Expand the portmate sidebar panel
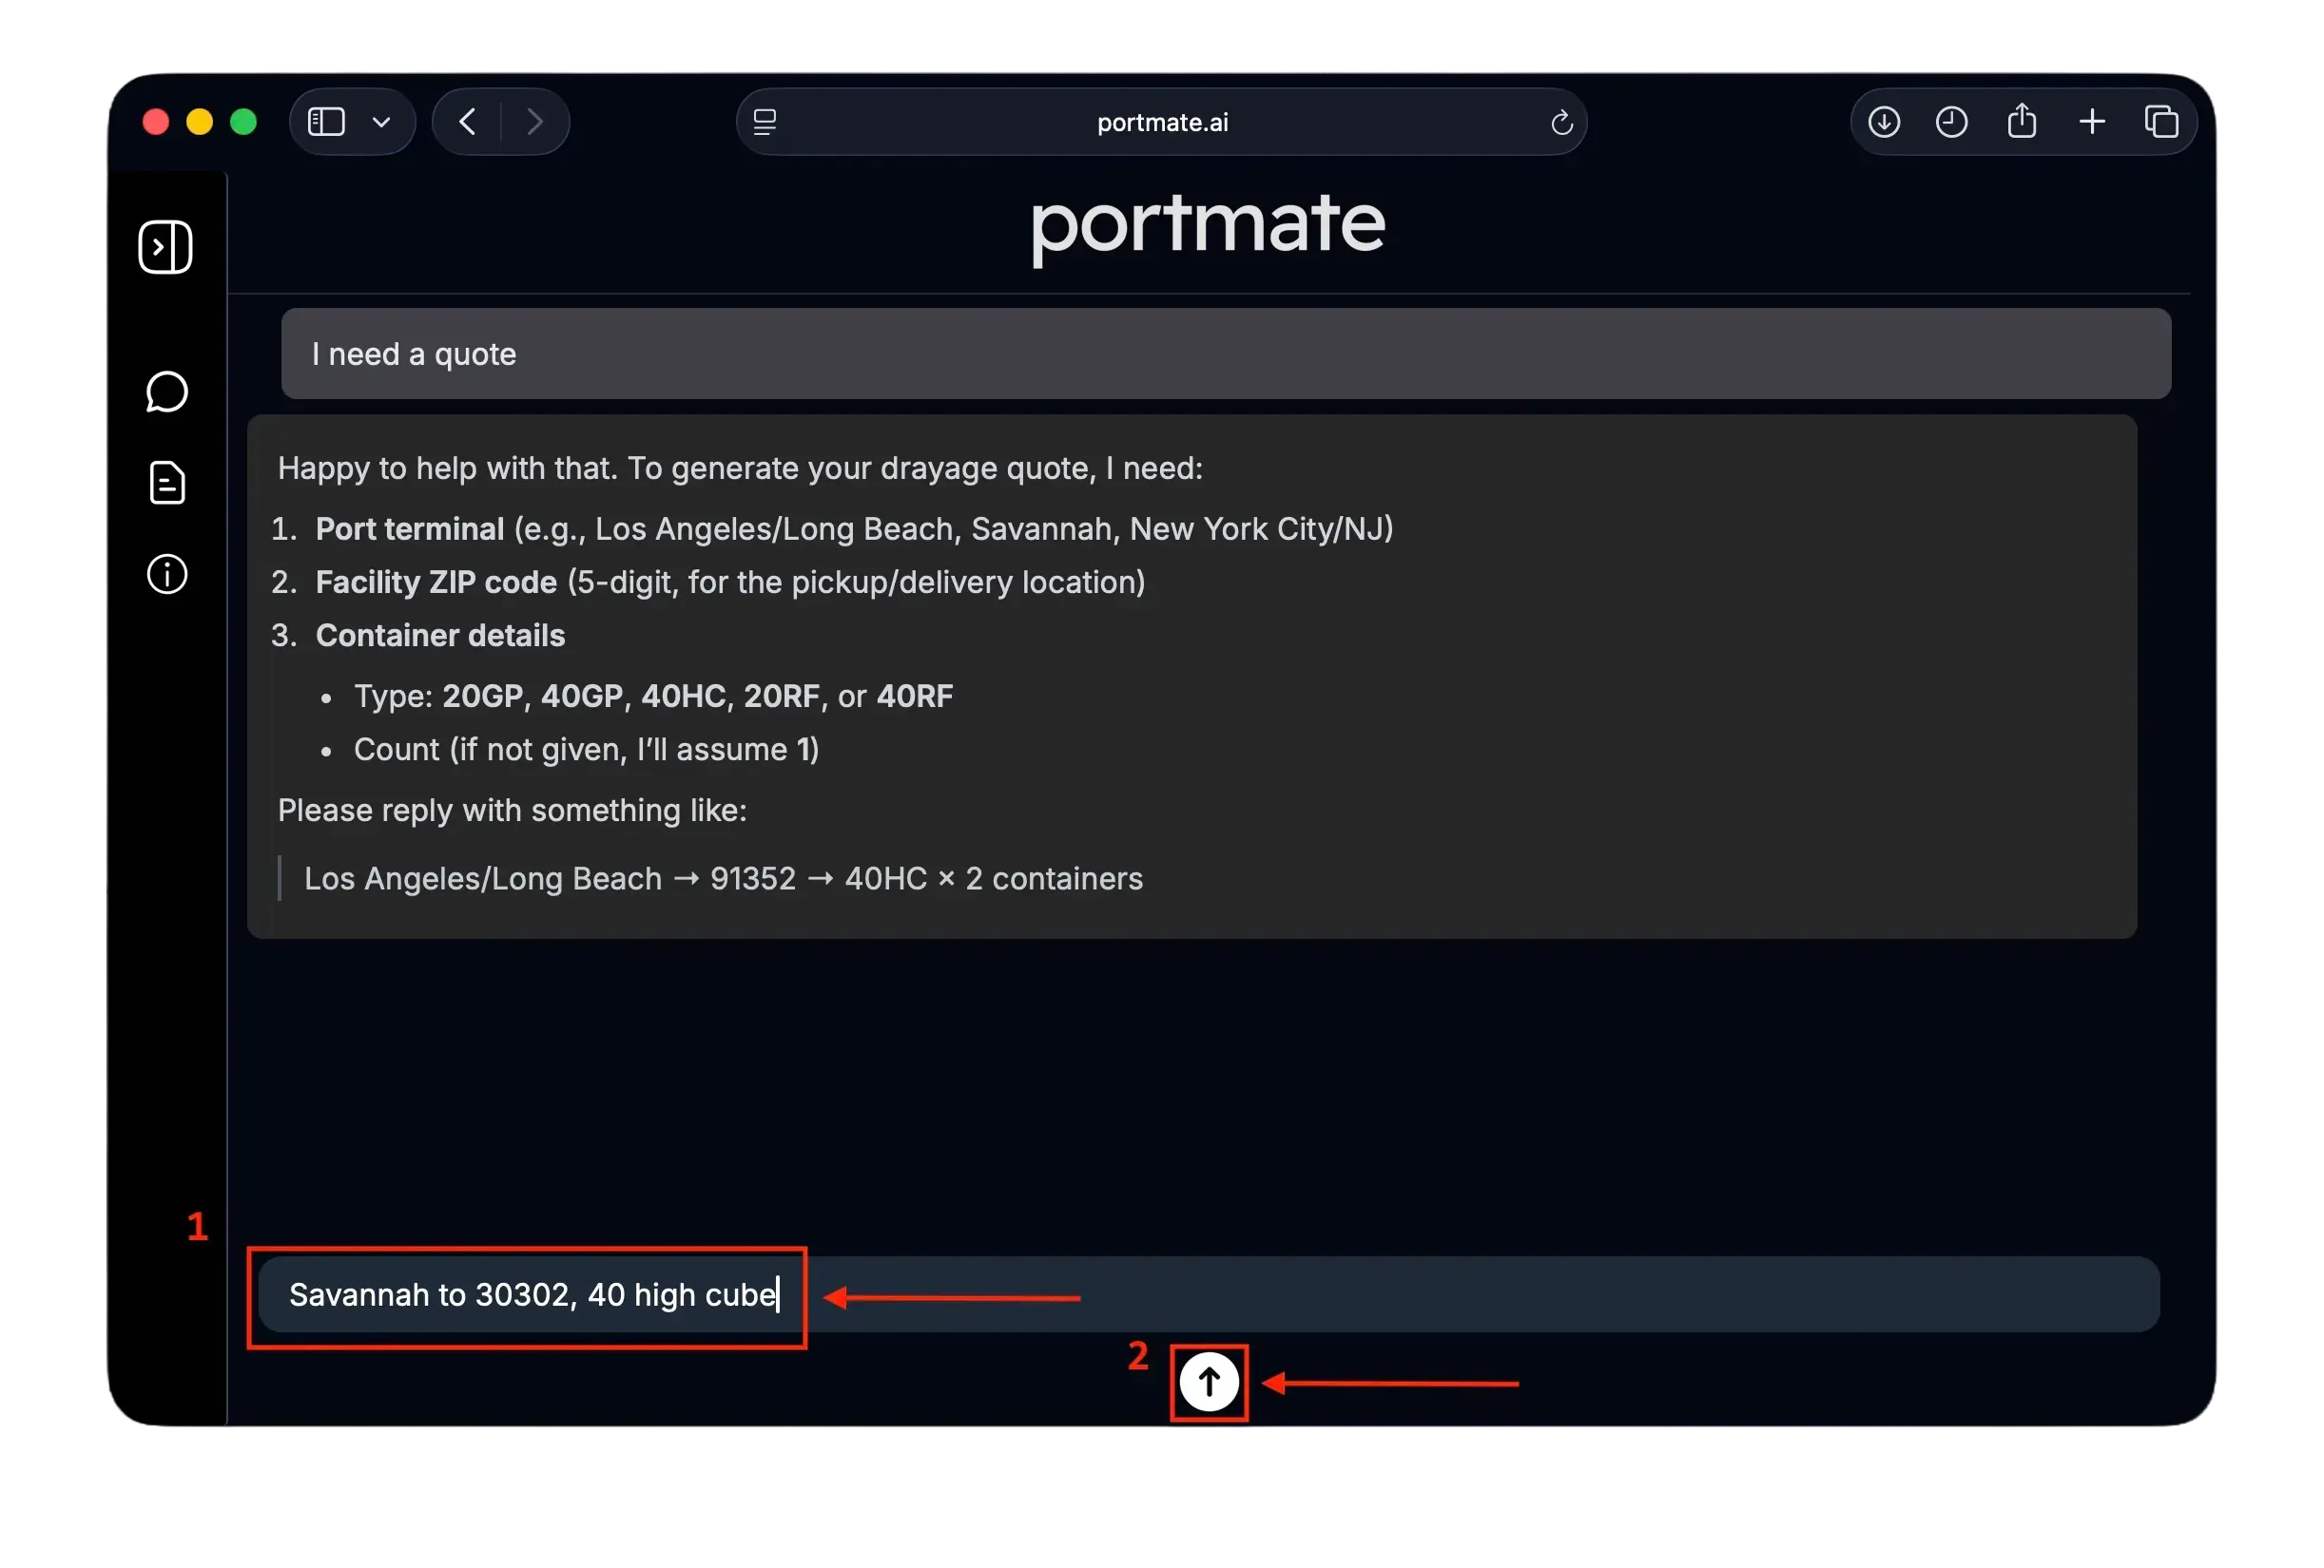2324x1568 pixels. pos(165,247)
